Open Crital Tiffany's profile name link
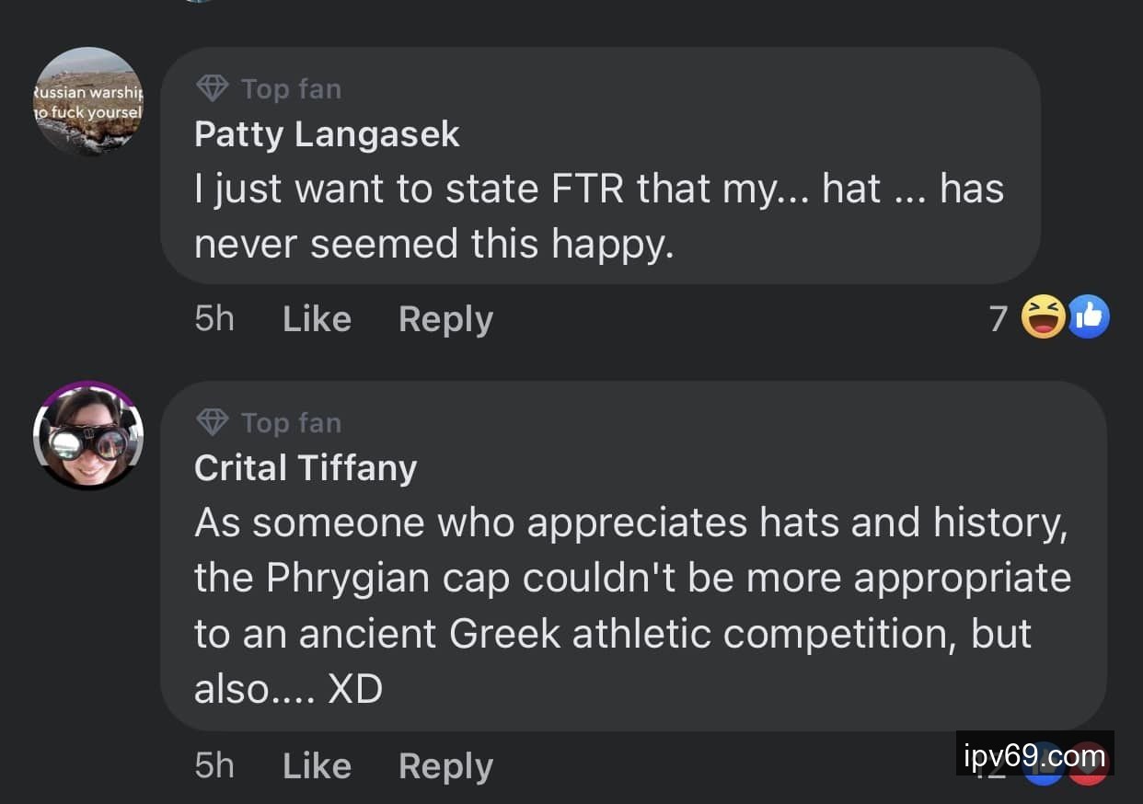Image resolution: width=1143 pixels, height=804 pixels. 306,468
